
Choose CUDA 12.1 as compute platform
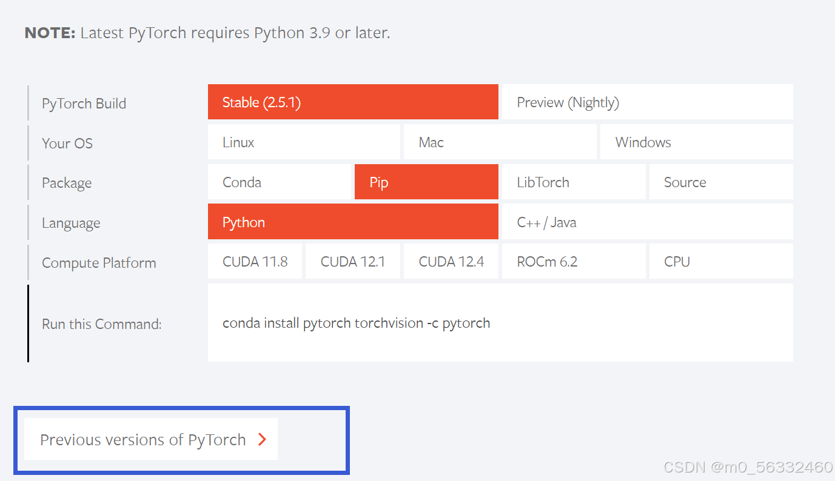coord(352,261)
